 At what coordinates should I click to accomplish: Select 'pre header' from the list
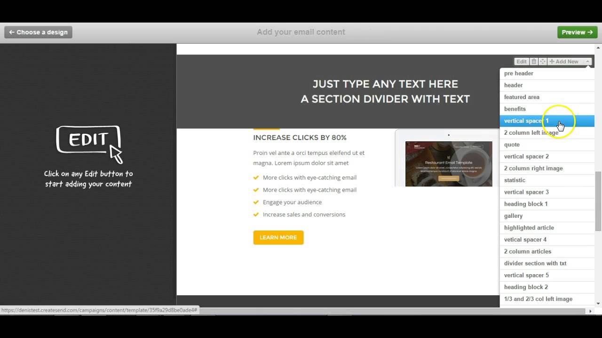click(x=547, y=73)
